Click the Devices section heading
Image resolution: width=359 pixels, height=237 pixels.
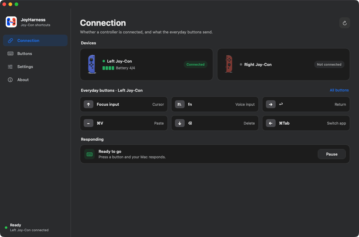point(88,43)
